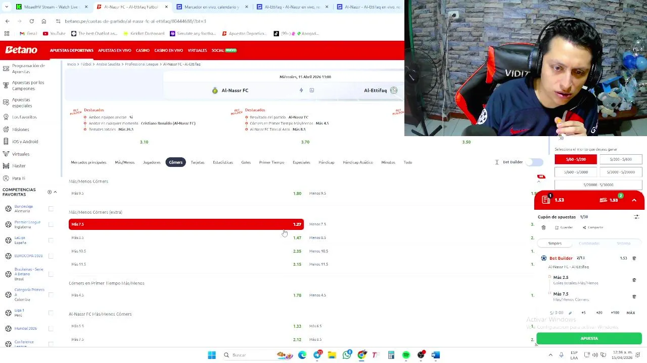
Task: Delete the Más 7.5 selection
Action: click(634, 296)
